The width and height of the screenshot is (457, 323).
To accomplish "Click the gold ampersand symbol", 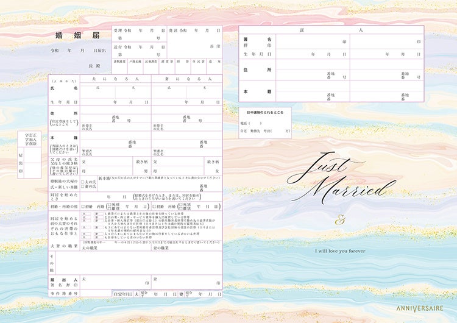I will pos(339,221).
